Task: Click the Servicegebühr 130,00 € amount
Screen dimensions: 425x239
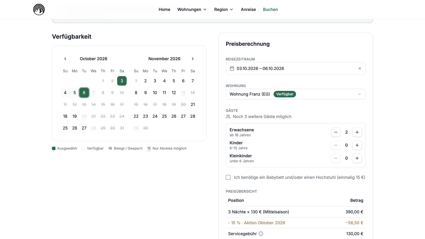Action: coord(355,234)
